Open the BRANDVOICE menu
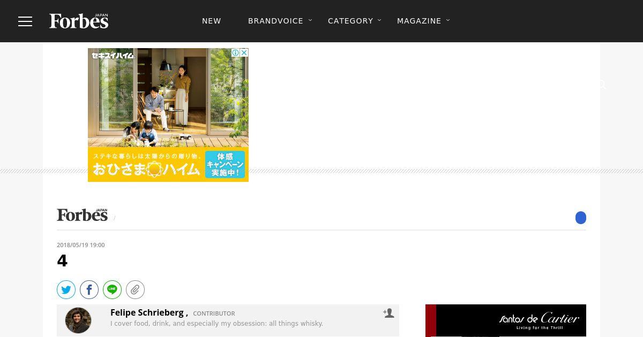This screenshot has width=643, height=337. [275, 21]
